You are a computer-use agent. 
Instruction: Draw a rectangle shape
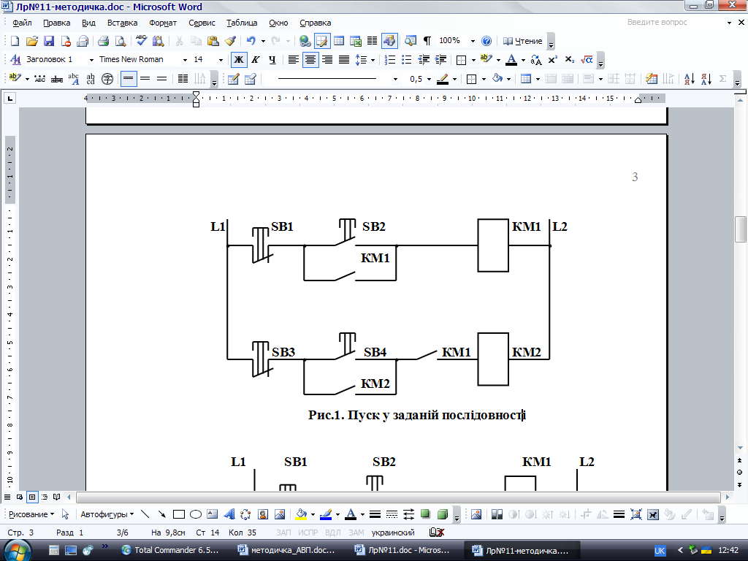(179, 514)
